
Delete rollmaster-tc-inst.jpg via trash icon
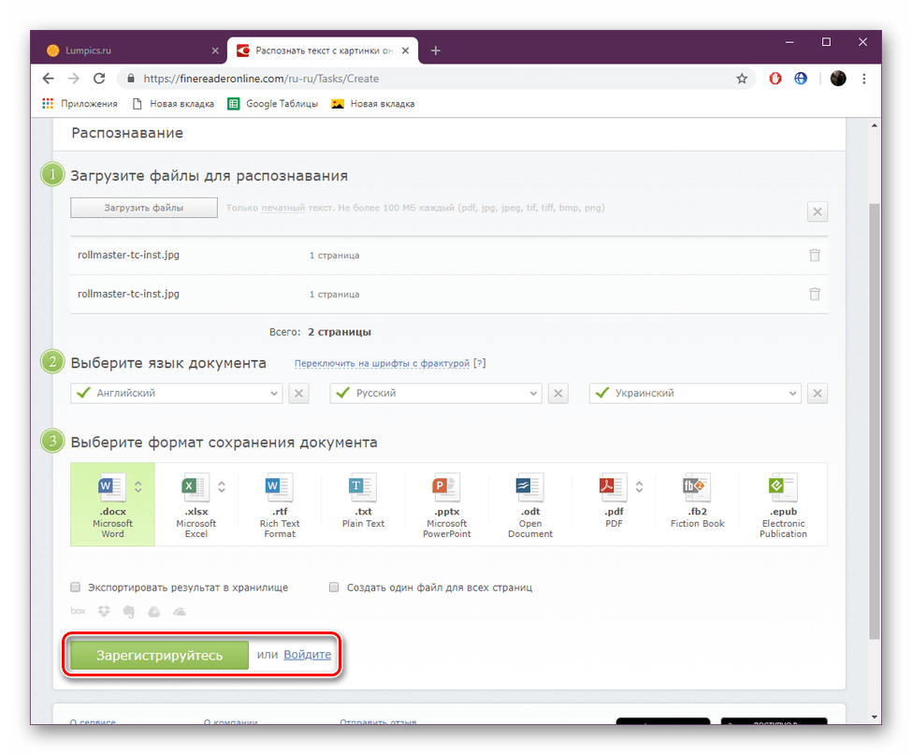814,254
